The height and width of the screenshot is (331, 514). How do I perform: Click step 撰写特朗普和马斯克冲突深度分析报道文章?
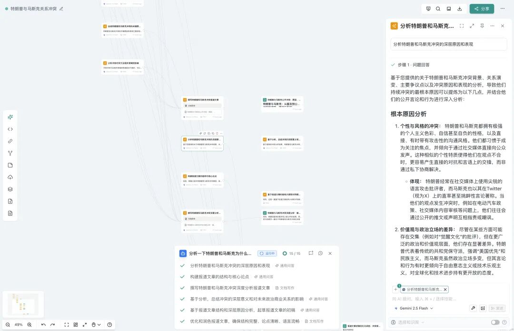coord(230,288)
